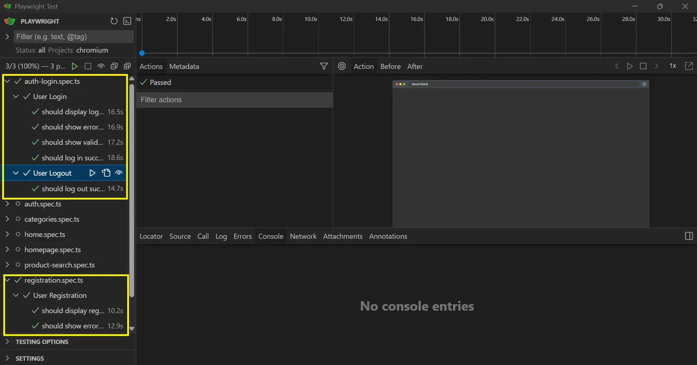Run the User Logout group
Screen dimensions: 697x365
(92, 173)
